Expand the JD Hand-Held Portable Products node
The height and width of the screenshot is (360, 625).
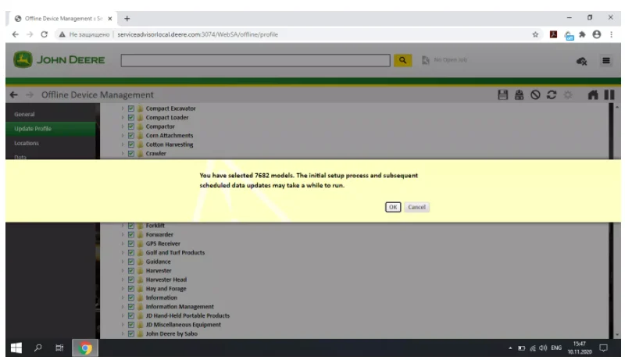pos(123,315)
